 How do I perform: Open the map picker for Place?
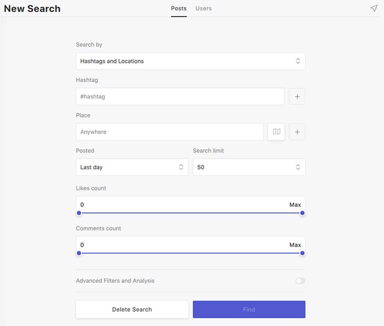coord(276,132)
